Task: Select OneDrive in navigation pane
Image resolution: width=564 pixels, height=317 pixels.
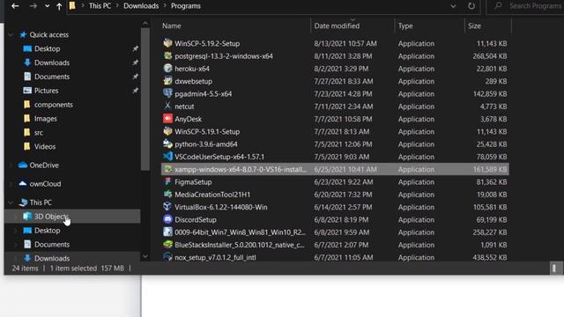Action: point(44,166)
